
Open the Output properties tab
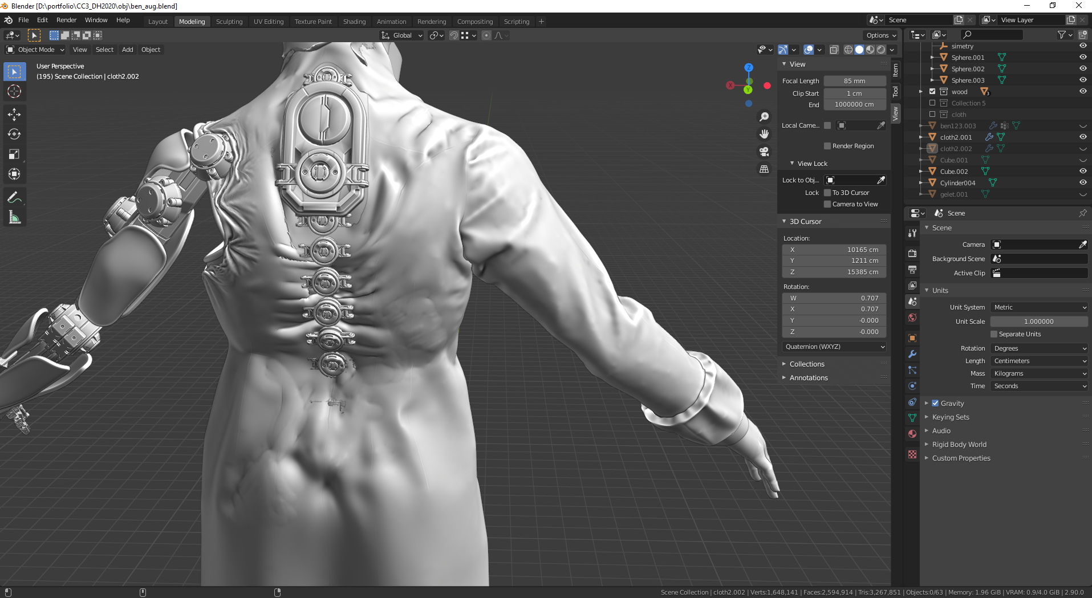coord(912,269)
